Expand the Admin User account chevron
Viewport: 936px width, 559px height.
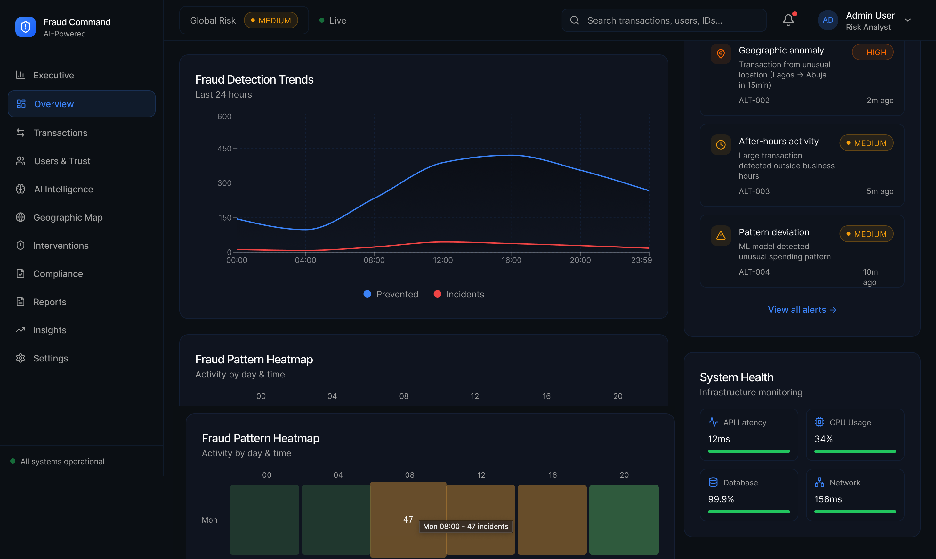pos(908,20)
